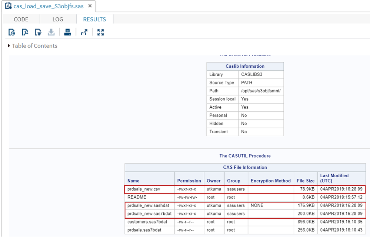Screen dimensions: 370x238
Task: Click the README file row name
Action: (x=137, y=197)
